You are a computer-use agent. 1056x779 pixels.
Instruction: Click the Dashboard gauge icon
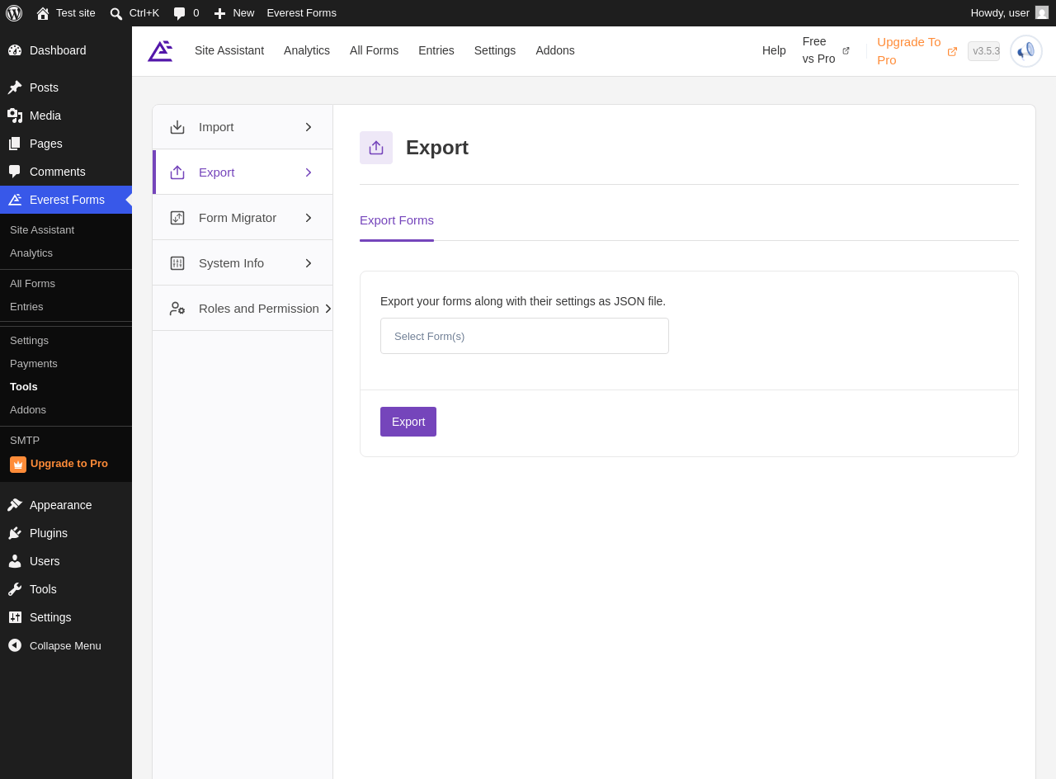click(x=15, y=50)
